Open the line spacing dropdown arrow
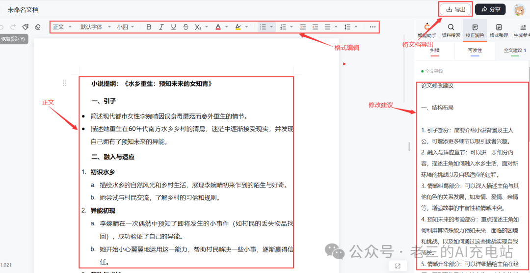The height and width of the screenshot is (273, 530). 356,27
